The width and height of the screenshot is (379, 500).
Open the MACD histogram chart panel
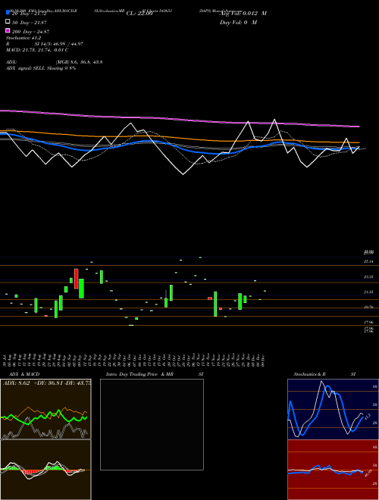tap(45, 470)
